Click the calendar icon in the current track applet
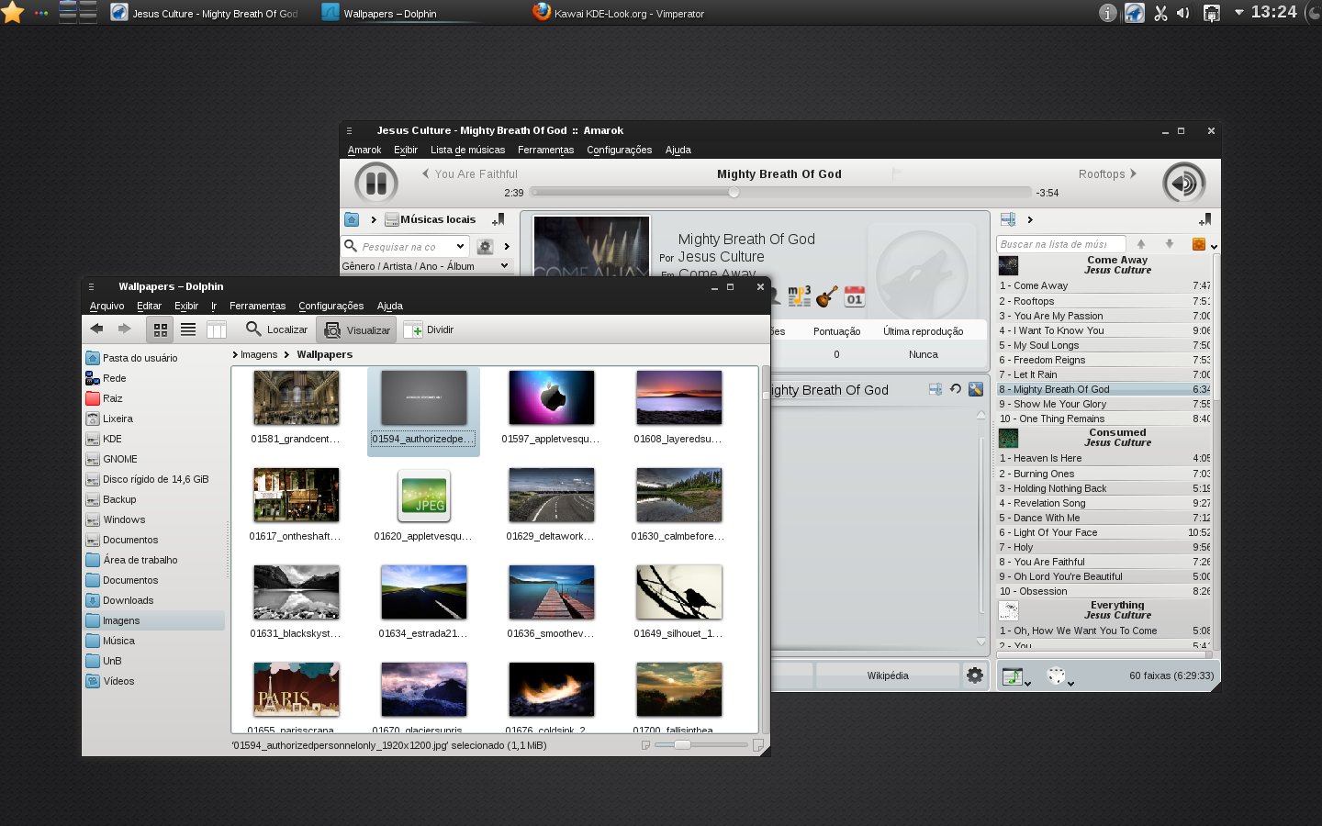1322x826 pixels. click(x=855, y=296)
